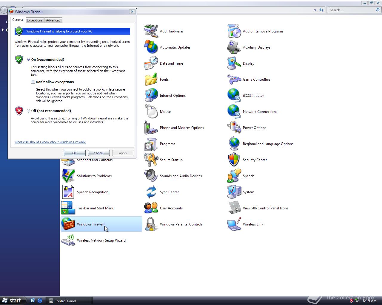Open the System icon
This screenshot has height=305, width=382.
point(234,192)
